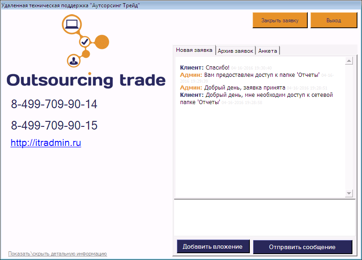Switch to the Архив заявок tab
This screenshot has width=362, height=260.
(x=235, y=51)
